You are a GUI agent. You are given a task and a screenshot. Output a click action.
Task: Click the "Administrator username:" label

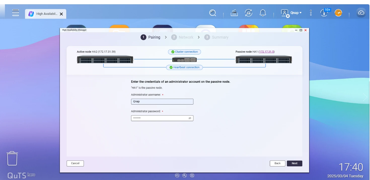[x=146, y=95]
